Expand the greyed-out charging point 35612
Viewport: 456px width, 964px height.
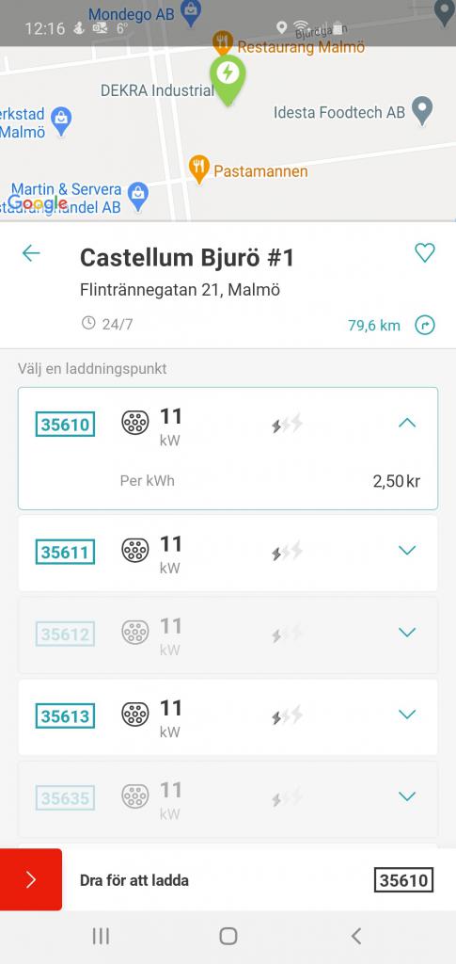tap(407, 632)
